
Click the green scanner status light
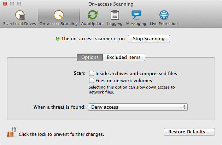coord(58,38)
